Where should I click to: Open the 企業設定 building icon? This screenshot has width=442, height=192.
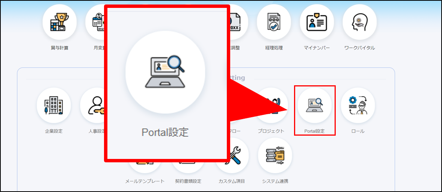click(54, 105)
